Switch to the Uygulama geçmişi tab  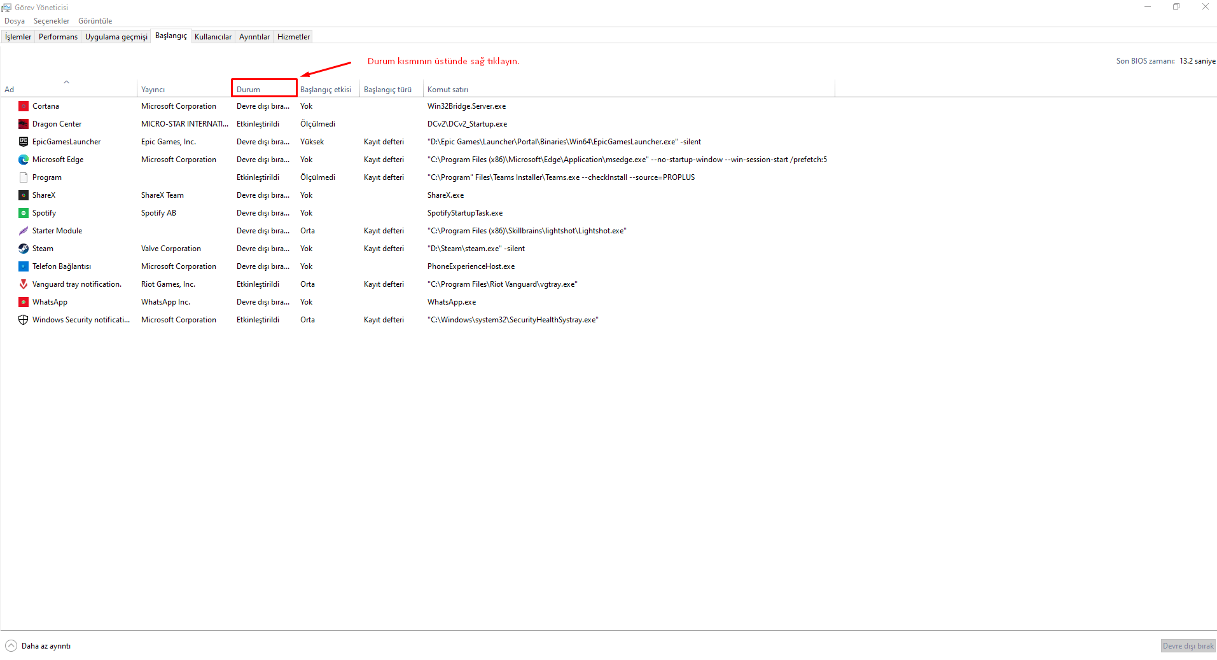point(116,37)
